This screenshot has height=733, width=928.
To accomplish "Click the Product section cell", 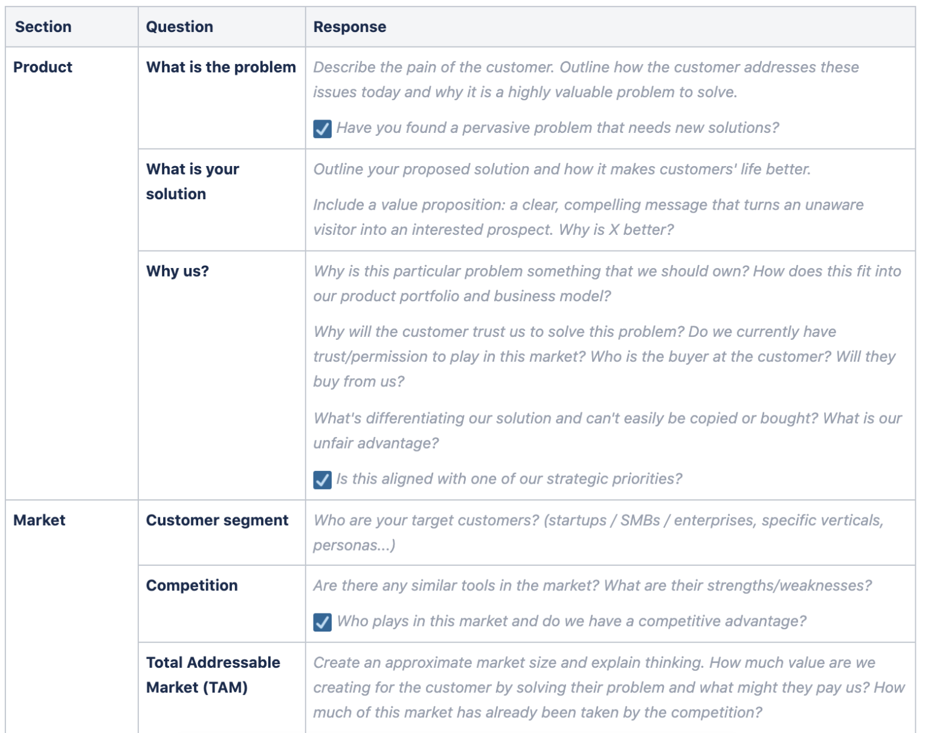I will coord(43,67).
